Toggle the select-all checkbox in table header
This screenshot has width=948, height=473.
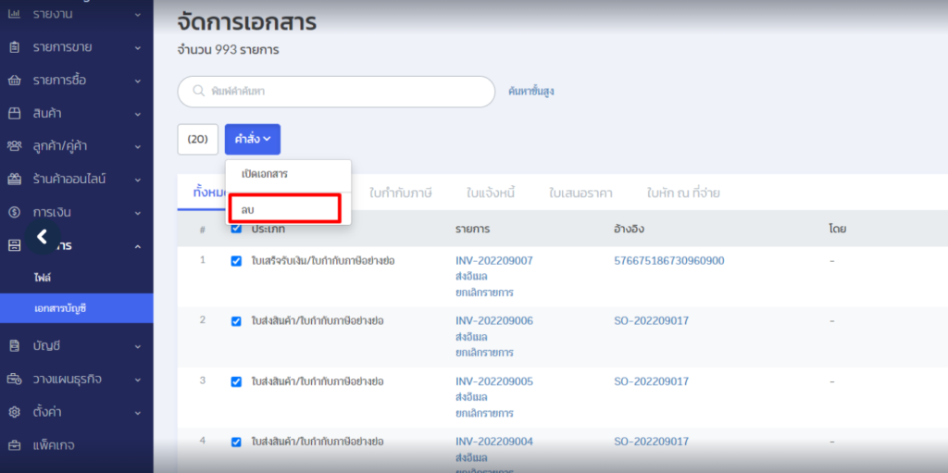click(236, 229)
